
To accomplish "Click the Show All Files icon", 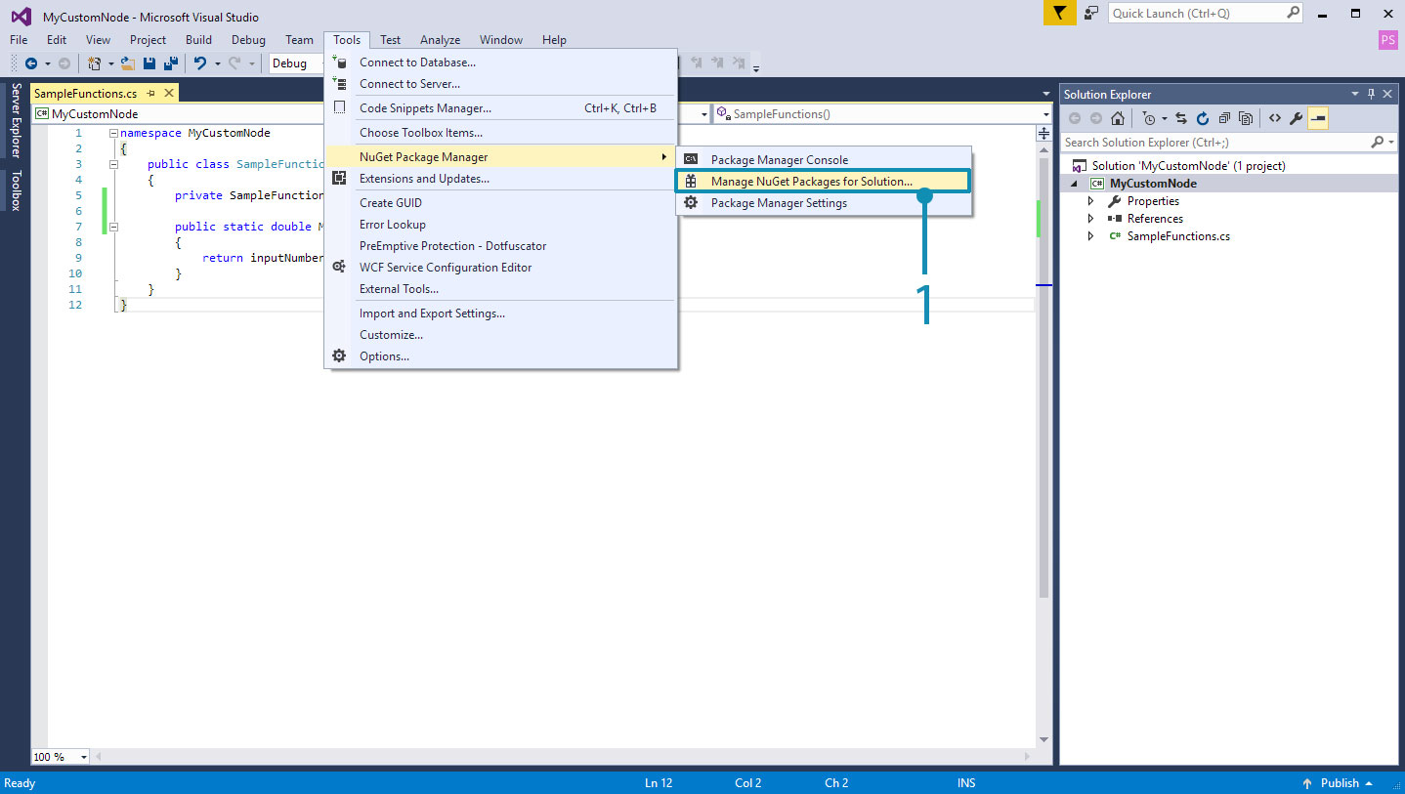I will click(1246, 118).
